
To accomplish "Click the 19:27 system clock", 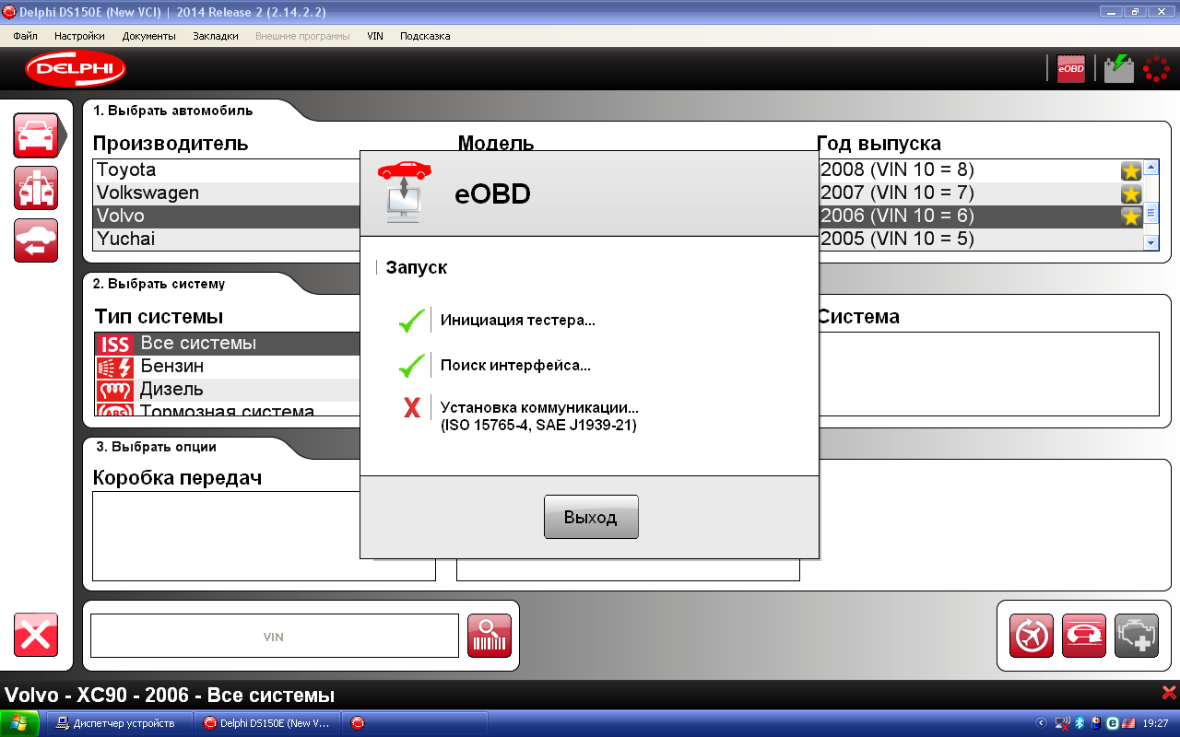I will tap(1155, 723).
